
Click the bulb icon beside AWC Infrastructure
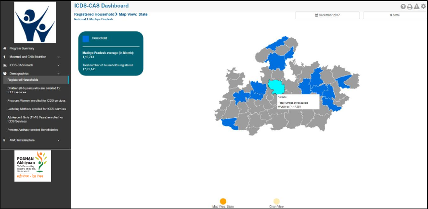tap(4, 140)
